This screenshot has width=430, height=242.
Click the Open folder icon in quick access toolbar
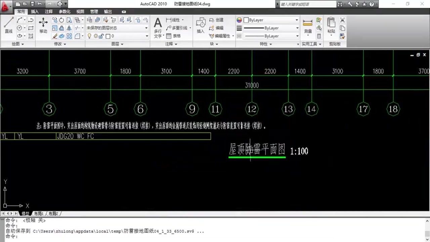(25, 4)
